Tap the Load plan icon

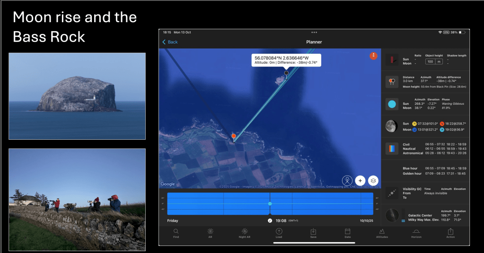pyautogui.click(x=279, y=233)
